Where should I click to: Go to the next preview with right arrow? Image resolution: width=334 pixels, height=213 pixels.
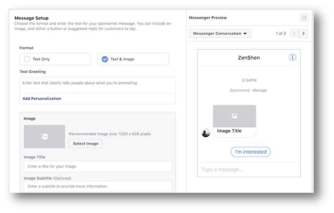point(303,33)
